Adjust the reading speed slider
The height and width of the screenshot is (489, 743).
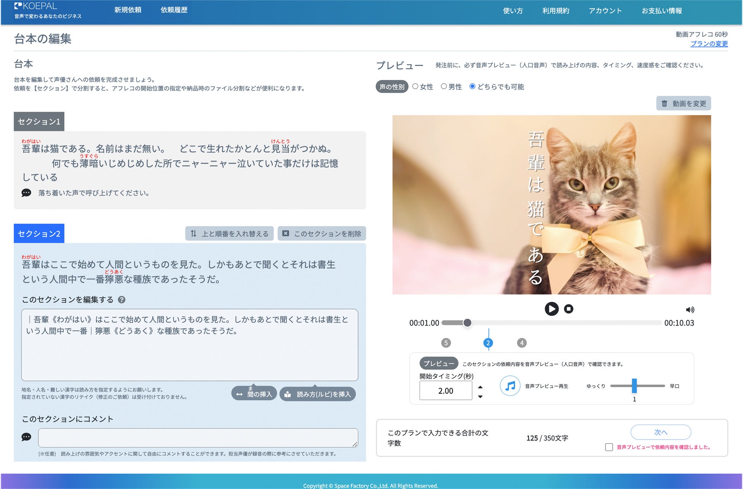(x=634, y=386)
